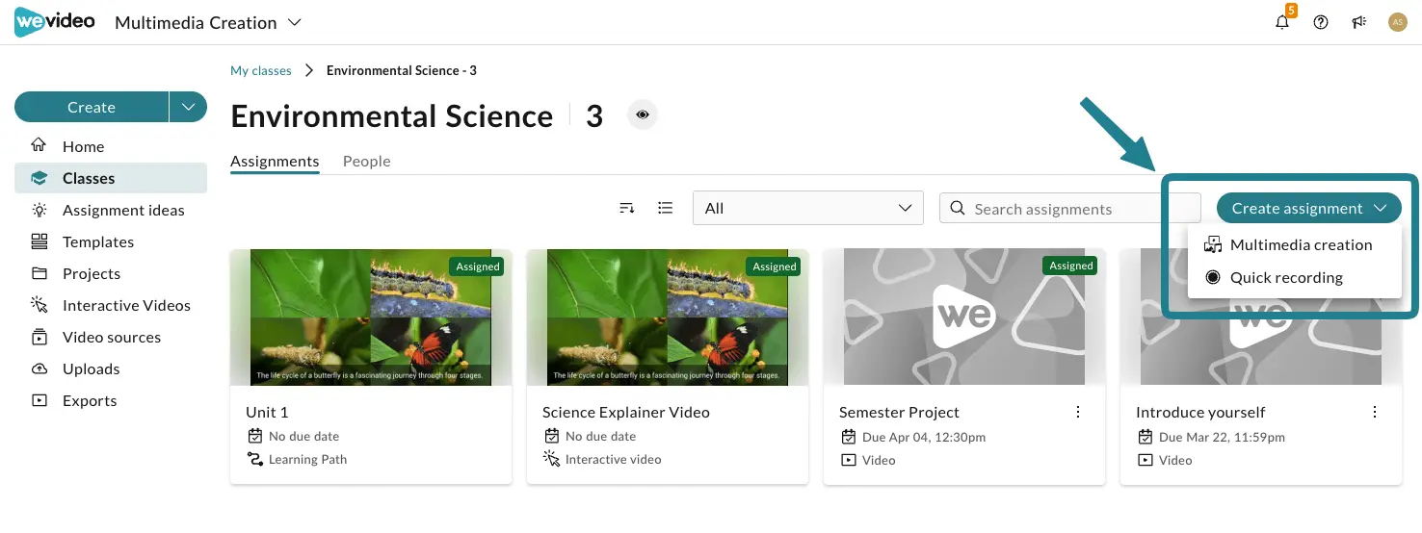Open Uploads in sidebar
Image resolution: width=1422 pixels, height=533 pixels.
point(111,368)
